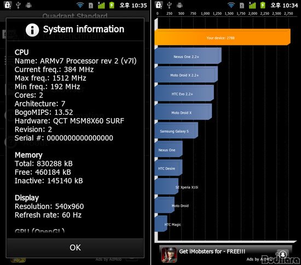Select the HTC Desire benchmark bar
Image resolution: width=301 pixels, height=265 pixels.
pyautogui.click(x=169, y=168)
